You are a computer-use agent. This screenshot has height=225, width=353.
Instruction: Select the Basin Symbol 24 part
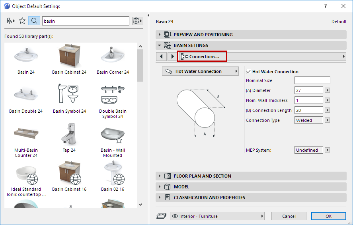69,98
